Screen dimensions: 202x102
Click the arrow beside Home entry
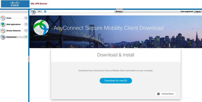click(26, 18)
